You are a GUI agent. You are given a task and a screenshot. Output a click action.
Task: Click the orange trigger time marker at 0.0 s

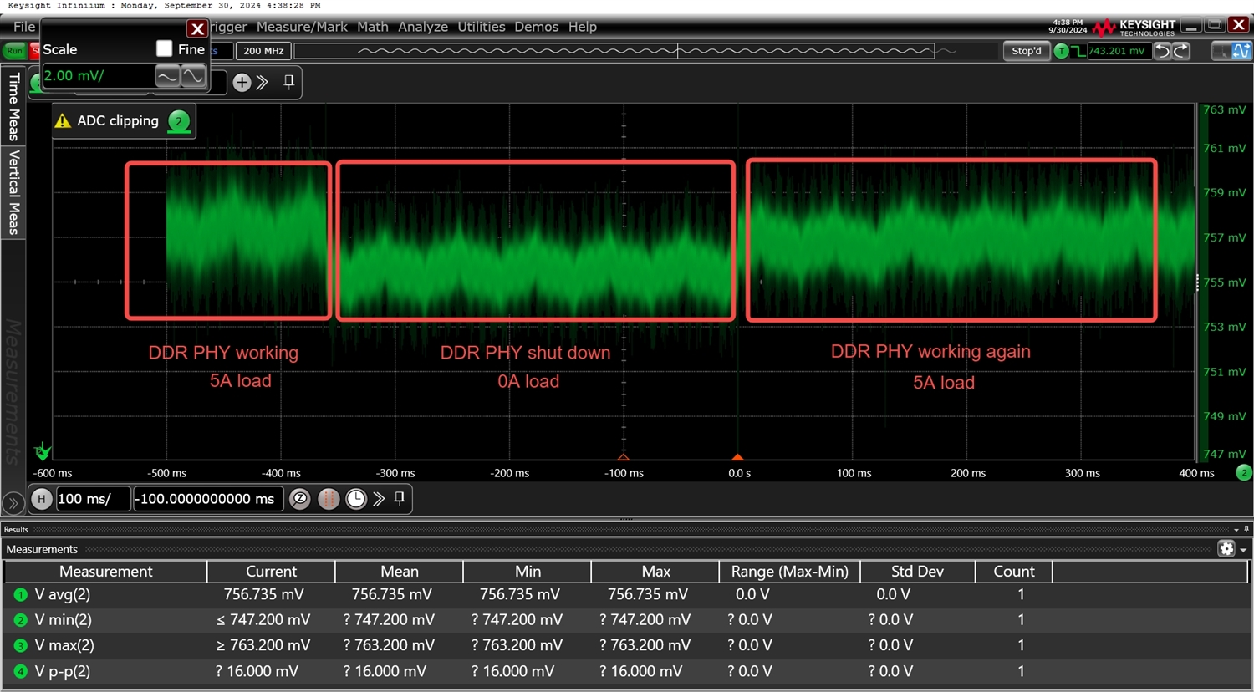pos(737,457)
